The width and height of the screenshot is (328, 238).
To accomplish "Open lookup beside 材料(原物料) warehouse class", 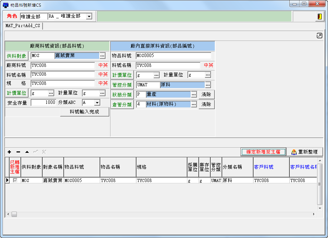I will tap(194, 105).
